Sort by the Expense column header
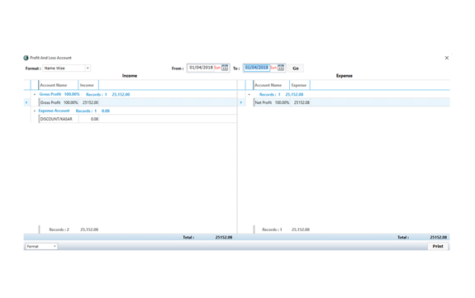The width and height of the screenshot is (475, 298). (300, 85)
